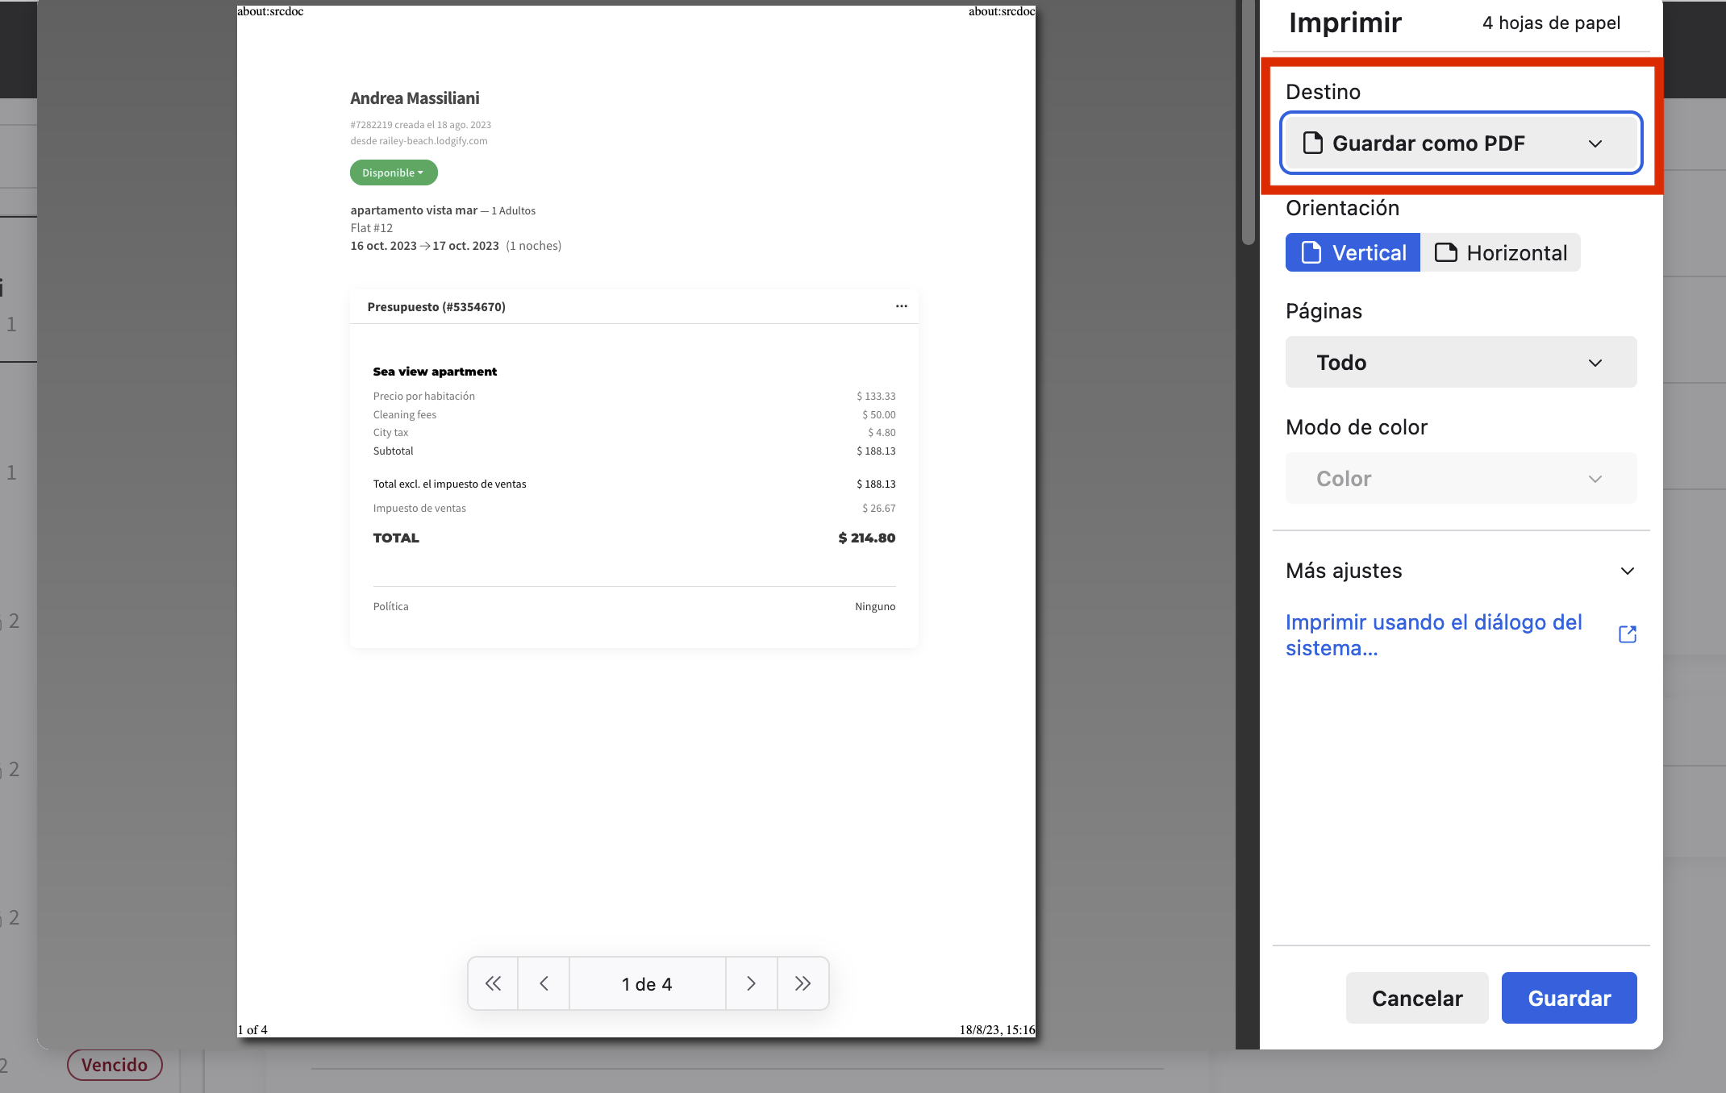Click the landscape page icon

(1445, 253)
